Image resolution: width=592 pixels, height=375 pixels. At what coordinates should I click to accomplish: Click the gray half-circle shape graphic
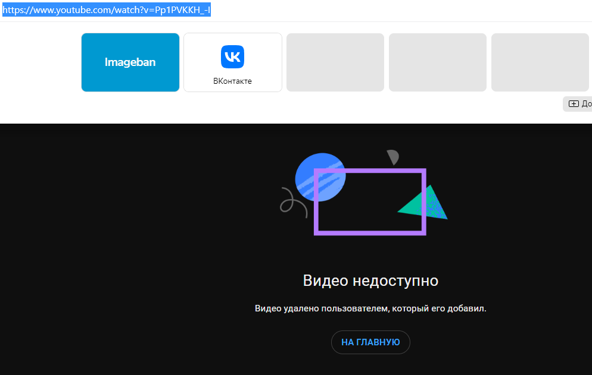[392, 157]
